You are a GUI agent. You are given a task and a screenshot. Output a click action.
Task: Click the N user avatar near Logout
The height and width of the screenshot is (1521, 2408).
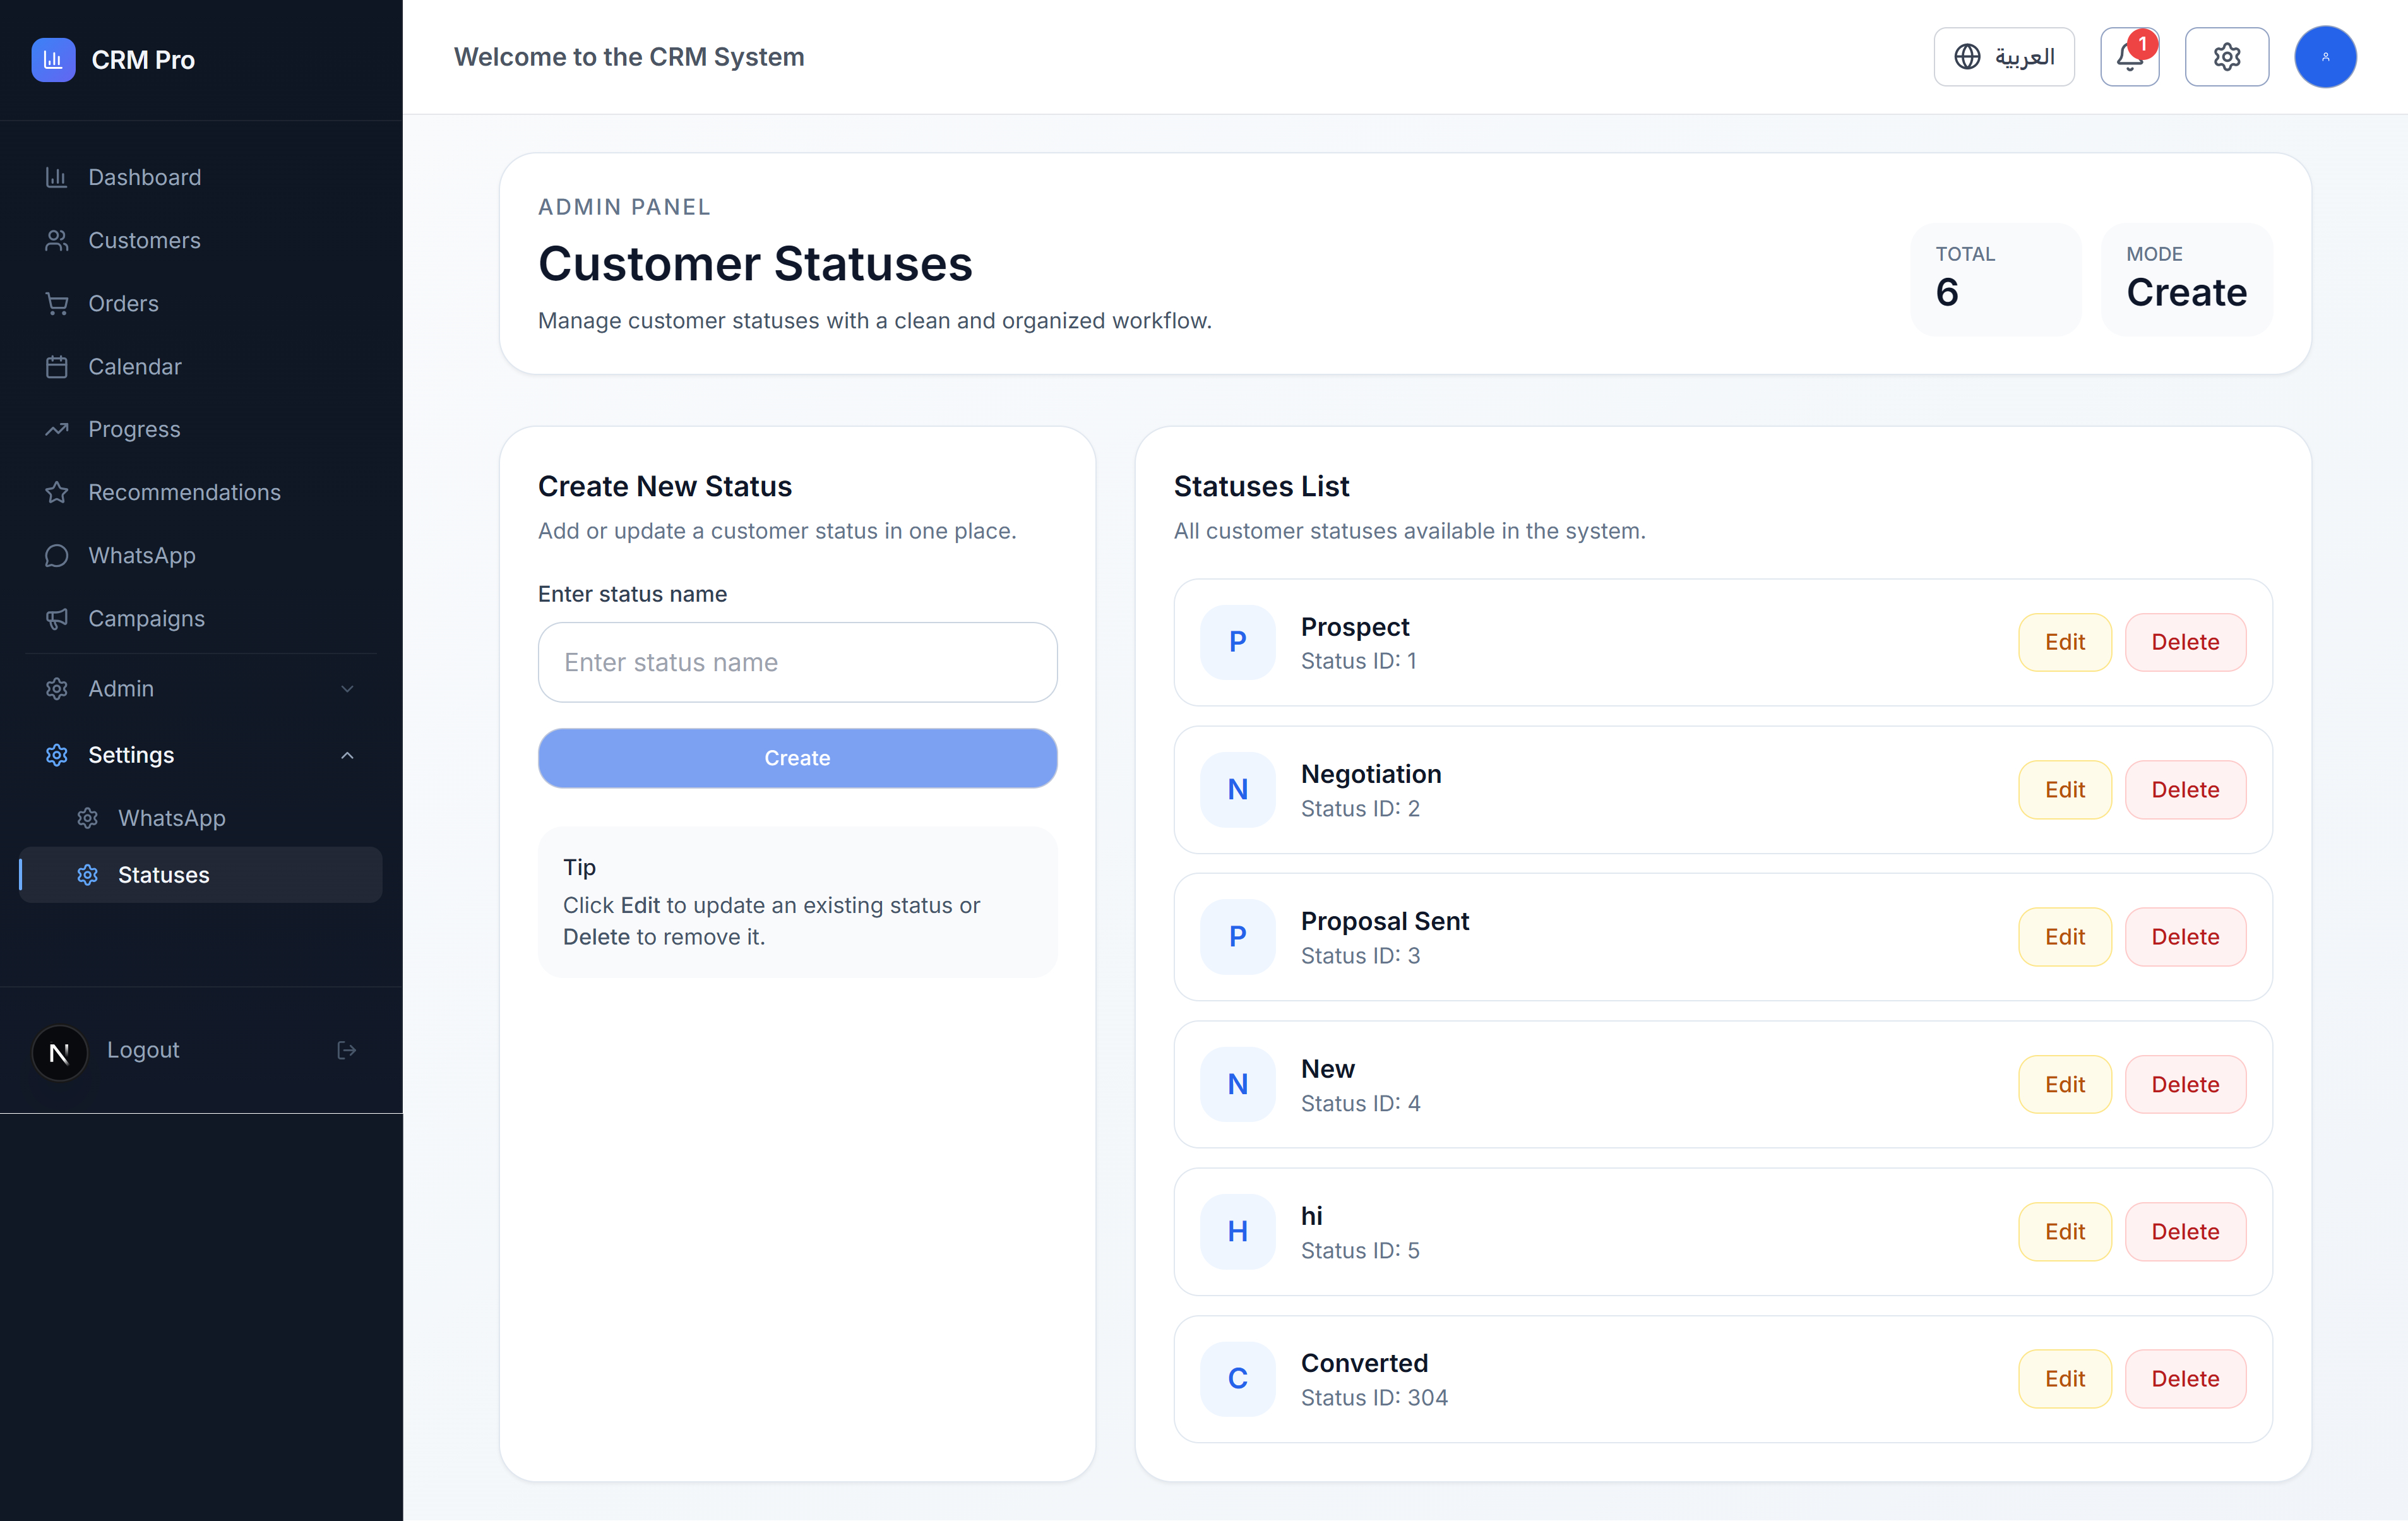coord(59,1052)
